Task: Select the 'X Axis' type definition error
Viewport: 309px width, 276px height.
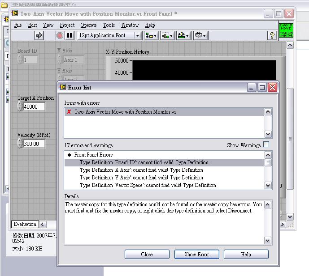Action: tap(164, 170)
